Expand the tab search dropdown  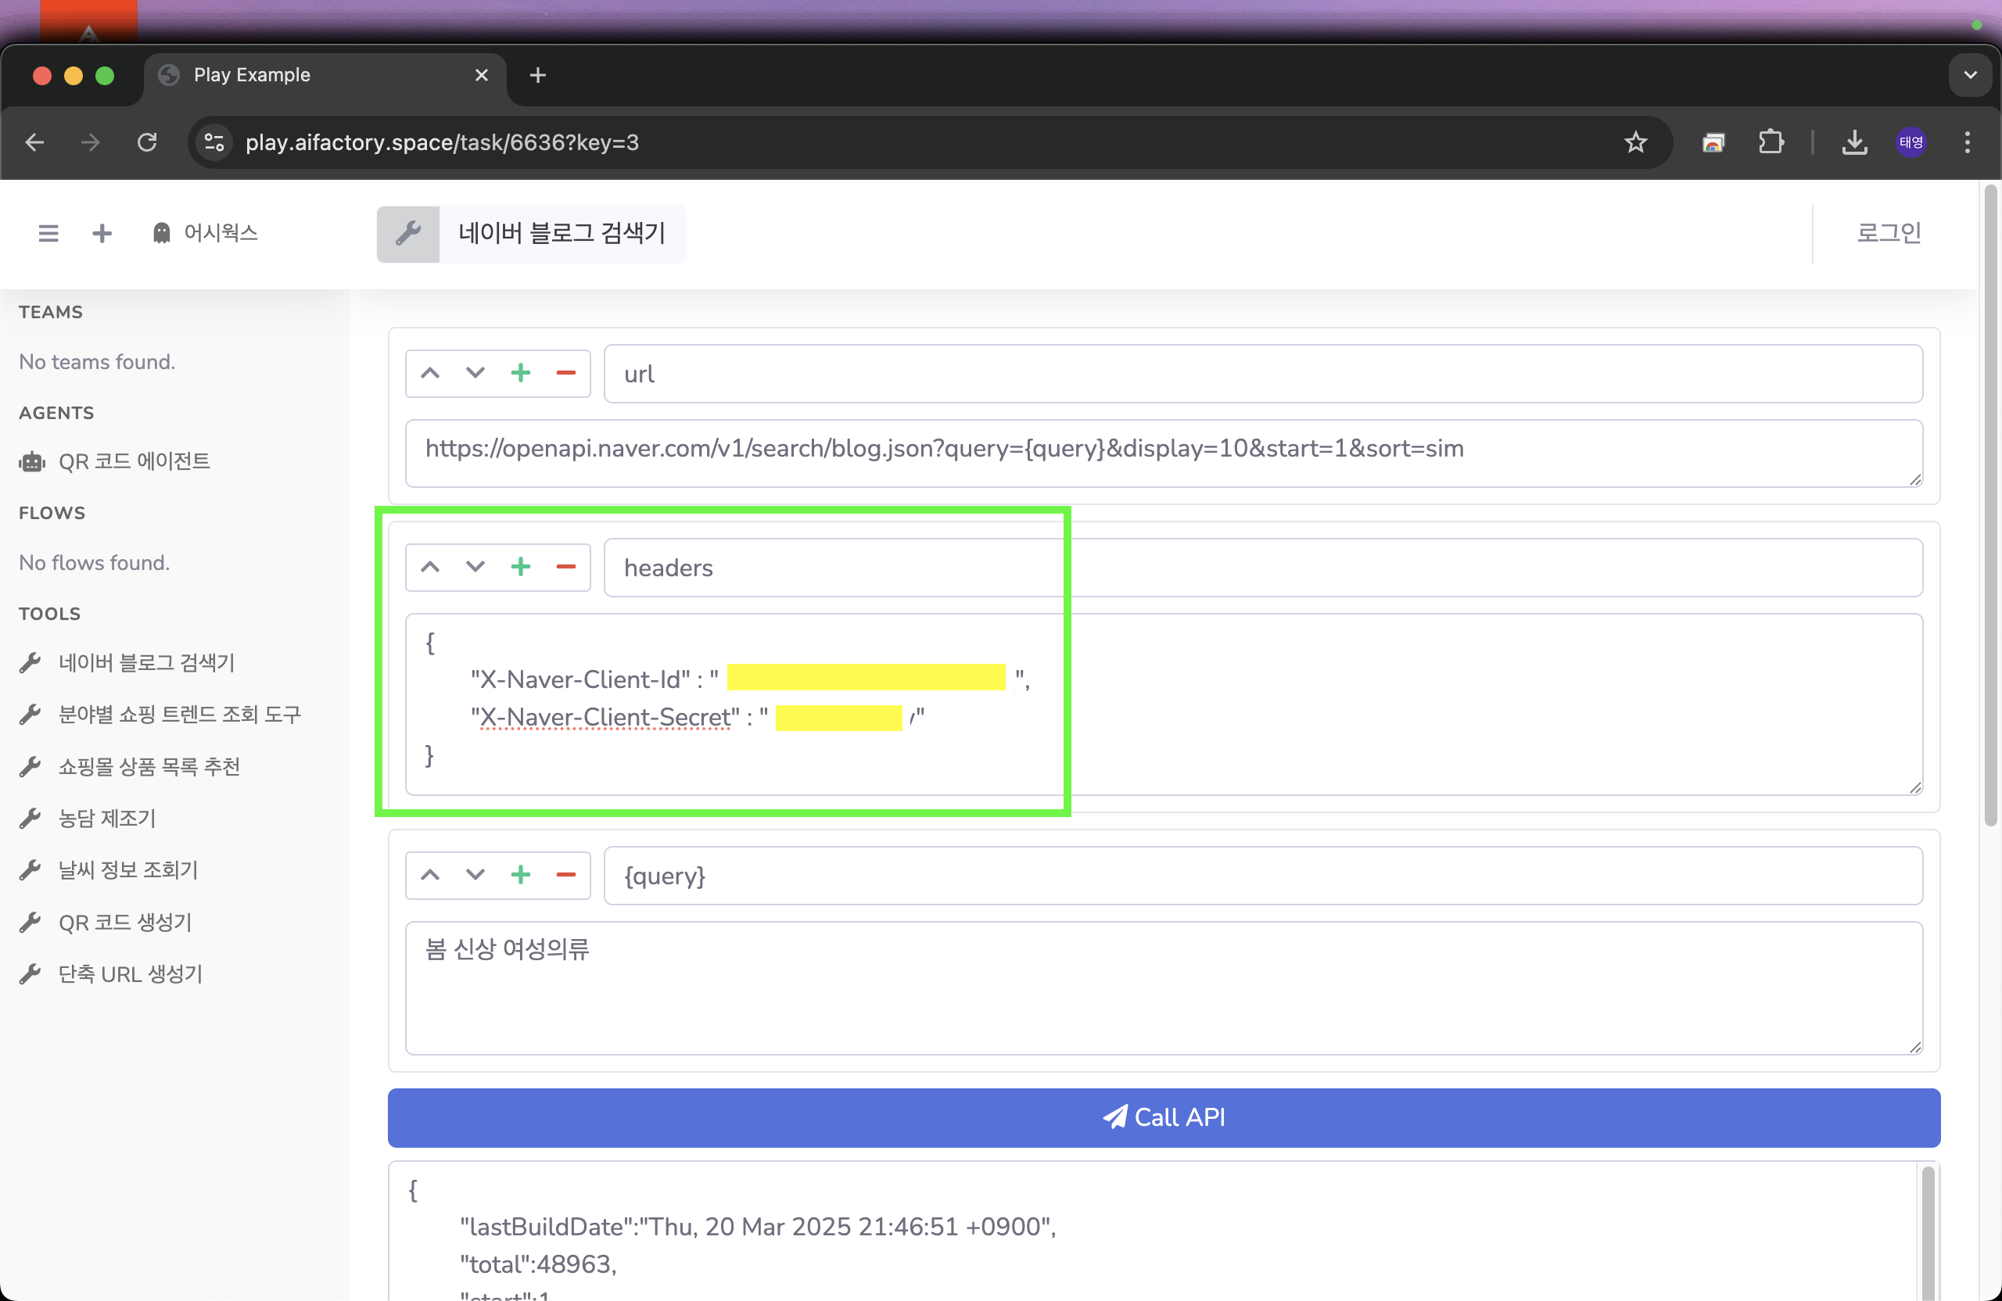point(1970,75)
